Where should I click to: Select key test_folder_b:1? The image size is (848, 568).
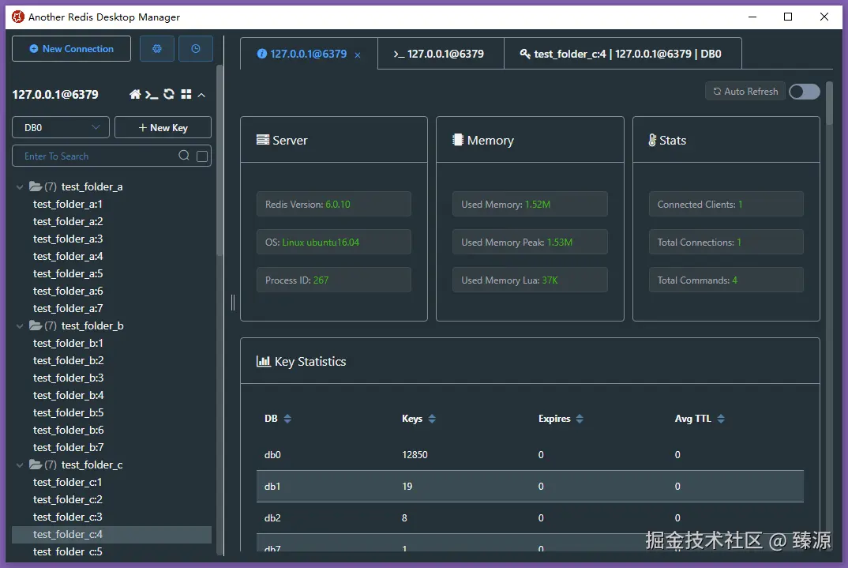[x=68, y=343]
